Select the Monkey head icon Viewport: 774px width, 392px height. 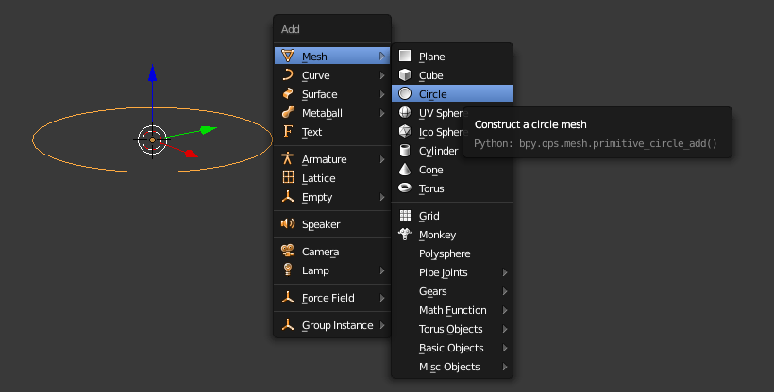pyautogui.click(x=405, y=235)
